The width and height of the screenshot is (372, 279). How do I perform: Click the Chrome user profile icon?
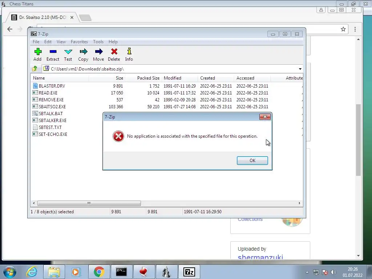(x=321, y=10)
